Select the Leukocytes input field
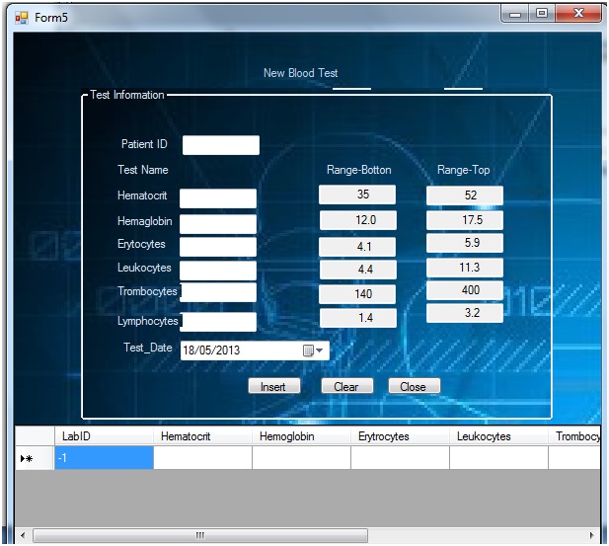This screenshot has height=546, width=609. 217,270
